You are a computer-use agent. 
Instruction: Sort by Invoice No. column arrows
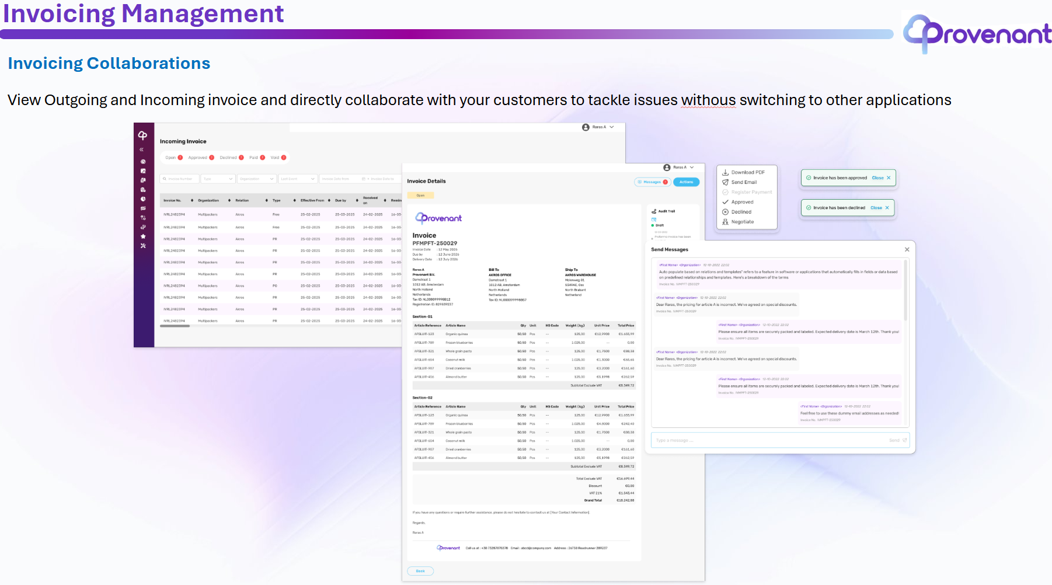(192, 200)
